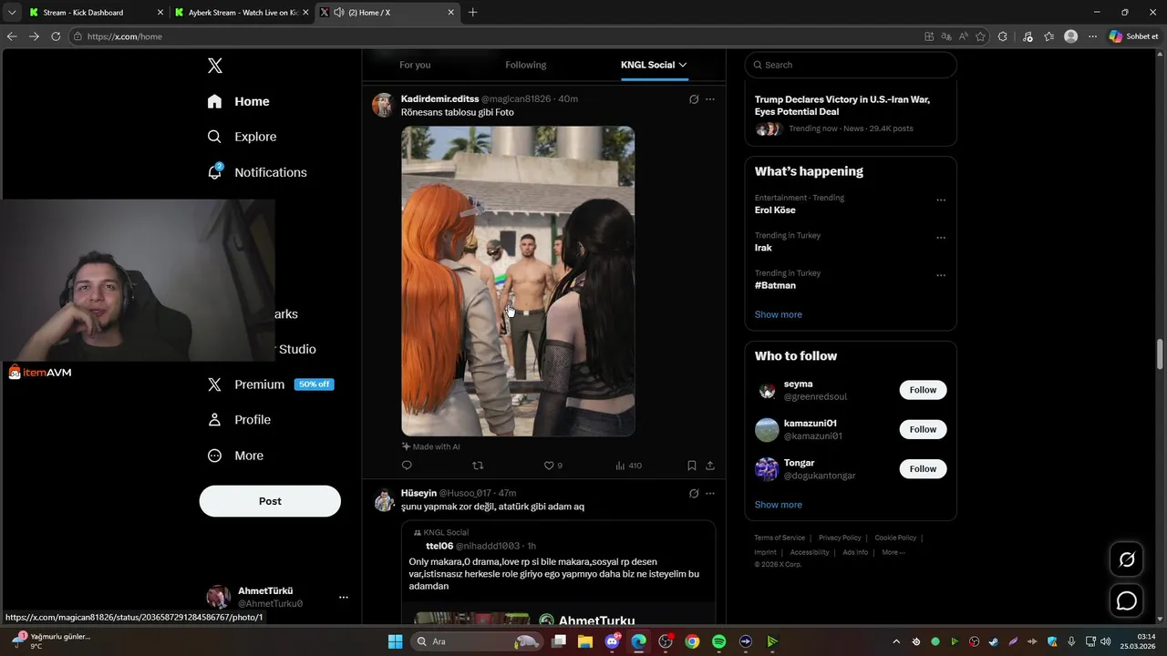1167x656 pixels.
Task: Switch to the For you tab
Action: tap(415, 65)
